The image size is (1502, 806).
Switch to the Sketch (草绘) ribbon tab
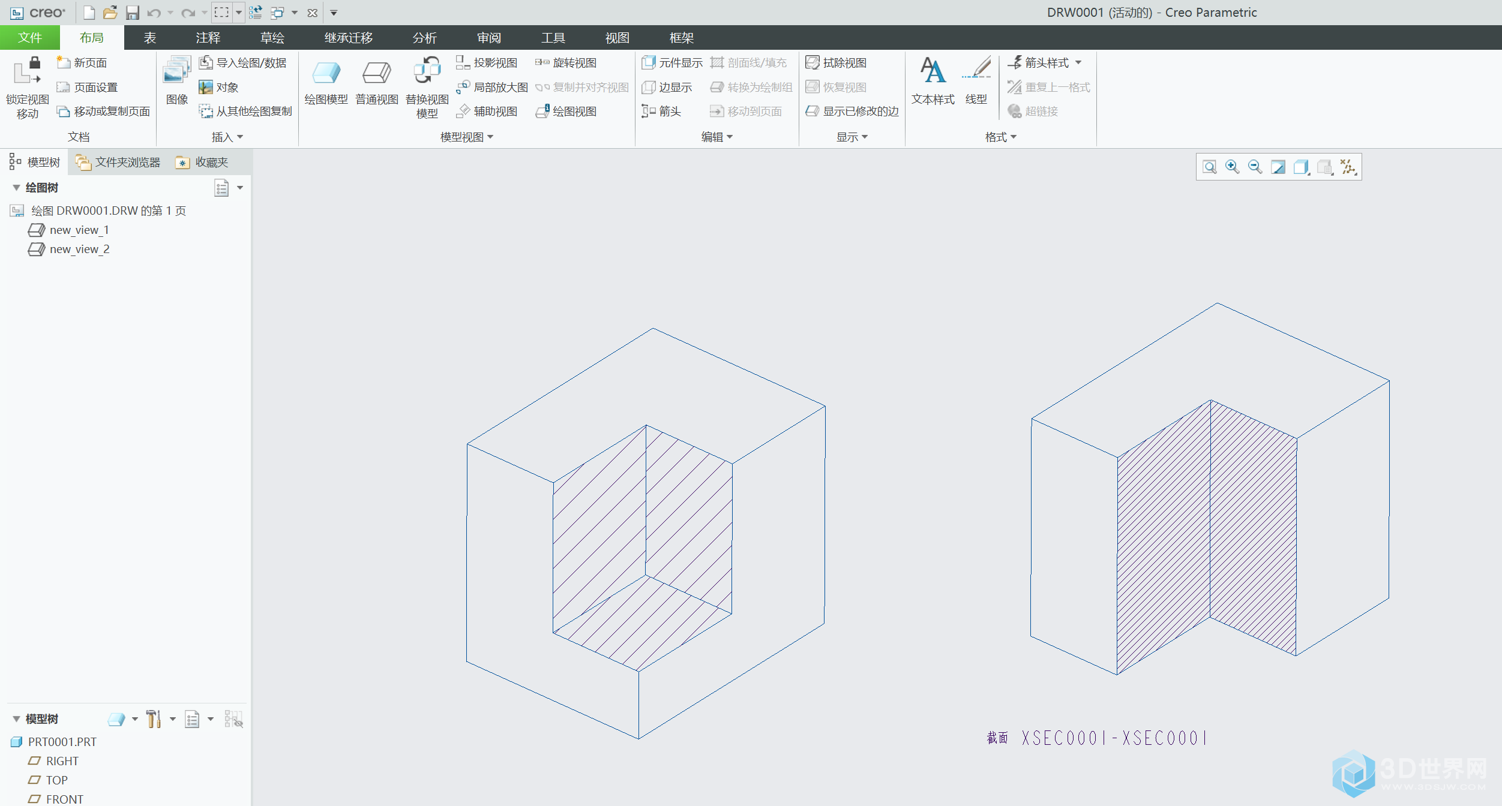(272, 38)
